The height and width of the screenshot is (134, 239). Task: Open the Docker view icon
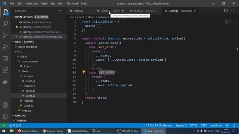pyautogui.click(x=5, y=82)
